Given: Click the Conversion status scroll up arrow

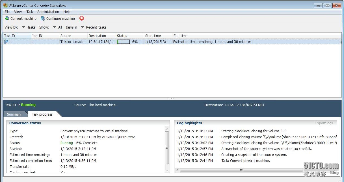Looking at the screenshot, I should pos(167,129).
